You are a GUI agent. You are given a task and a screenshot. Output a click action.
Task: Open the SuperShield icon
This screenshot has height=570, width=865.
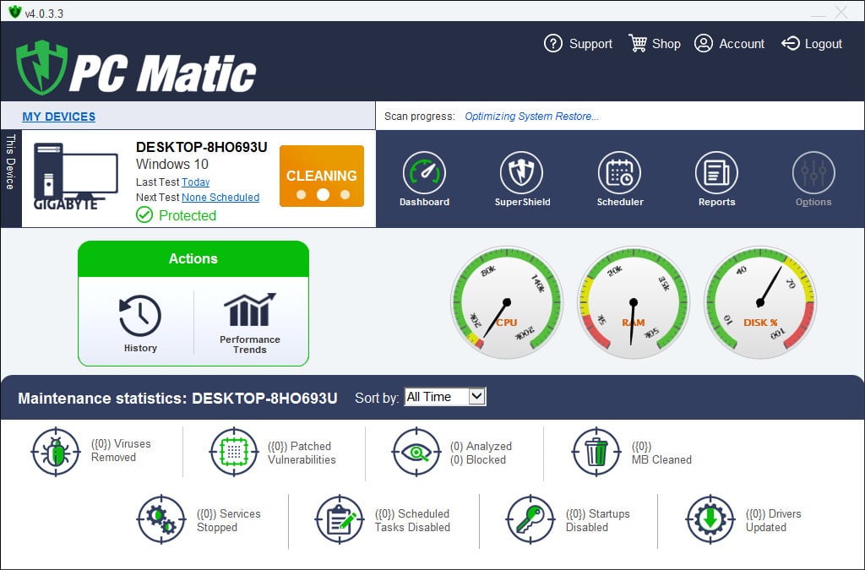pyautogui.click(x=521, y=172)
